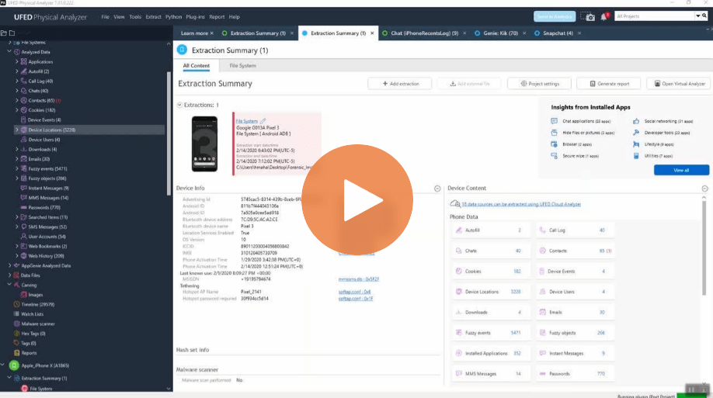Collapse the Device Info section

pos(437,189)
